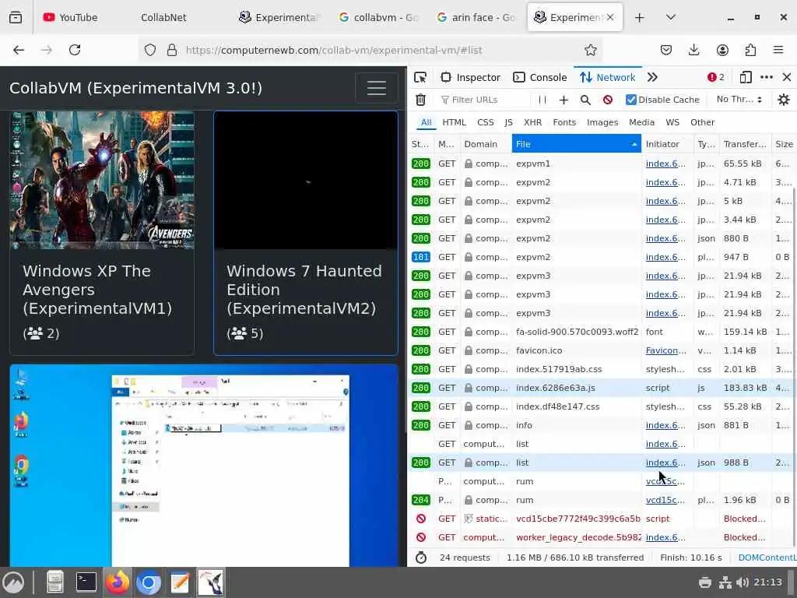Image resolution: width=797 pixels, height=598 pixels.
Task: Open Firefox application hamburger menu
Action: point(778,50)
